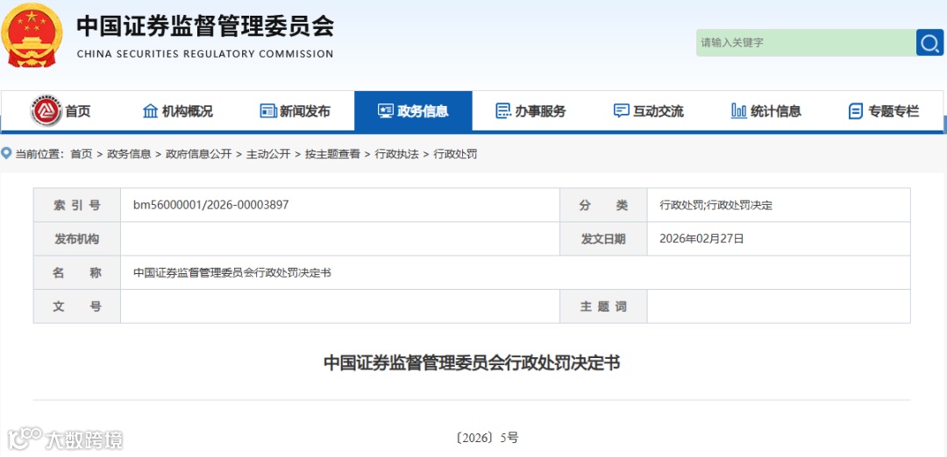Viewport: 947px width, 457px height.
Task: Click the document number 〔2026〕5号
Action: point(487,439)
